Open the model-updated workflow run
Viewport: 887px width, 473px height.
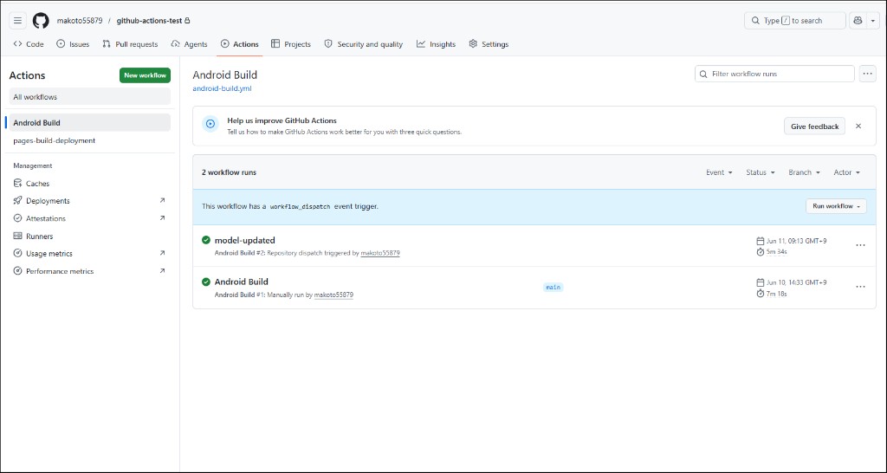tap(245, 241)
